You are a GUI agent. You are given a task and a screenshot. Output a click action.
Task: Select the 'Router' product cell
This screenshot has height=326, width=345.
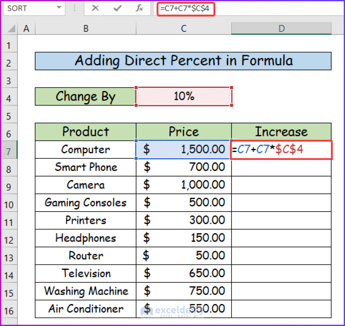pyautogui.click(x=86, y=256)
